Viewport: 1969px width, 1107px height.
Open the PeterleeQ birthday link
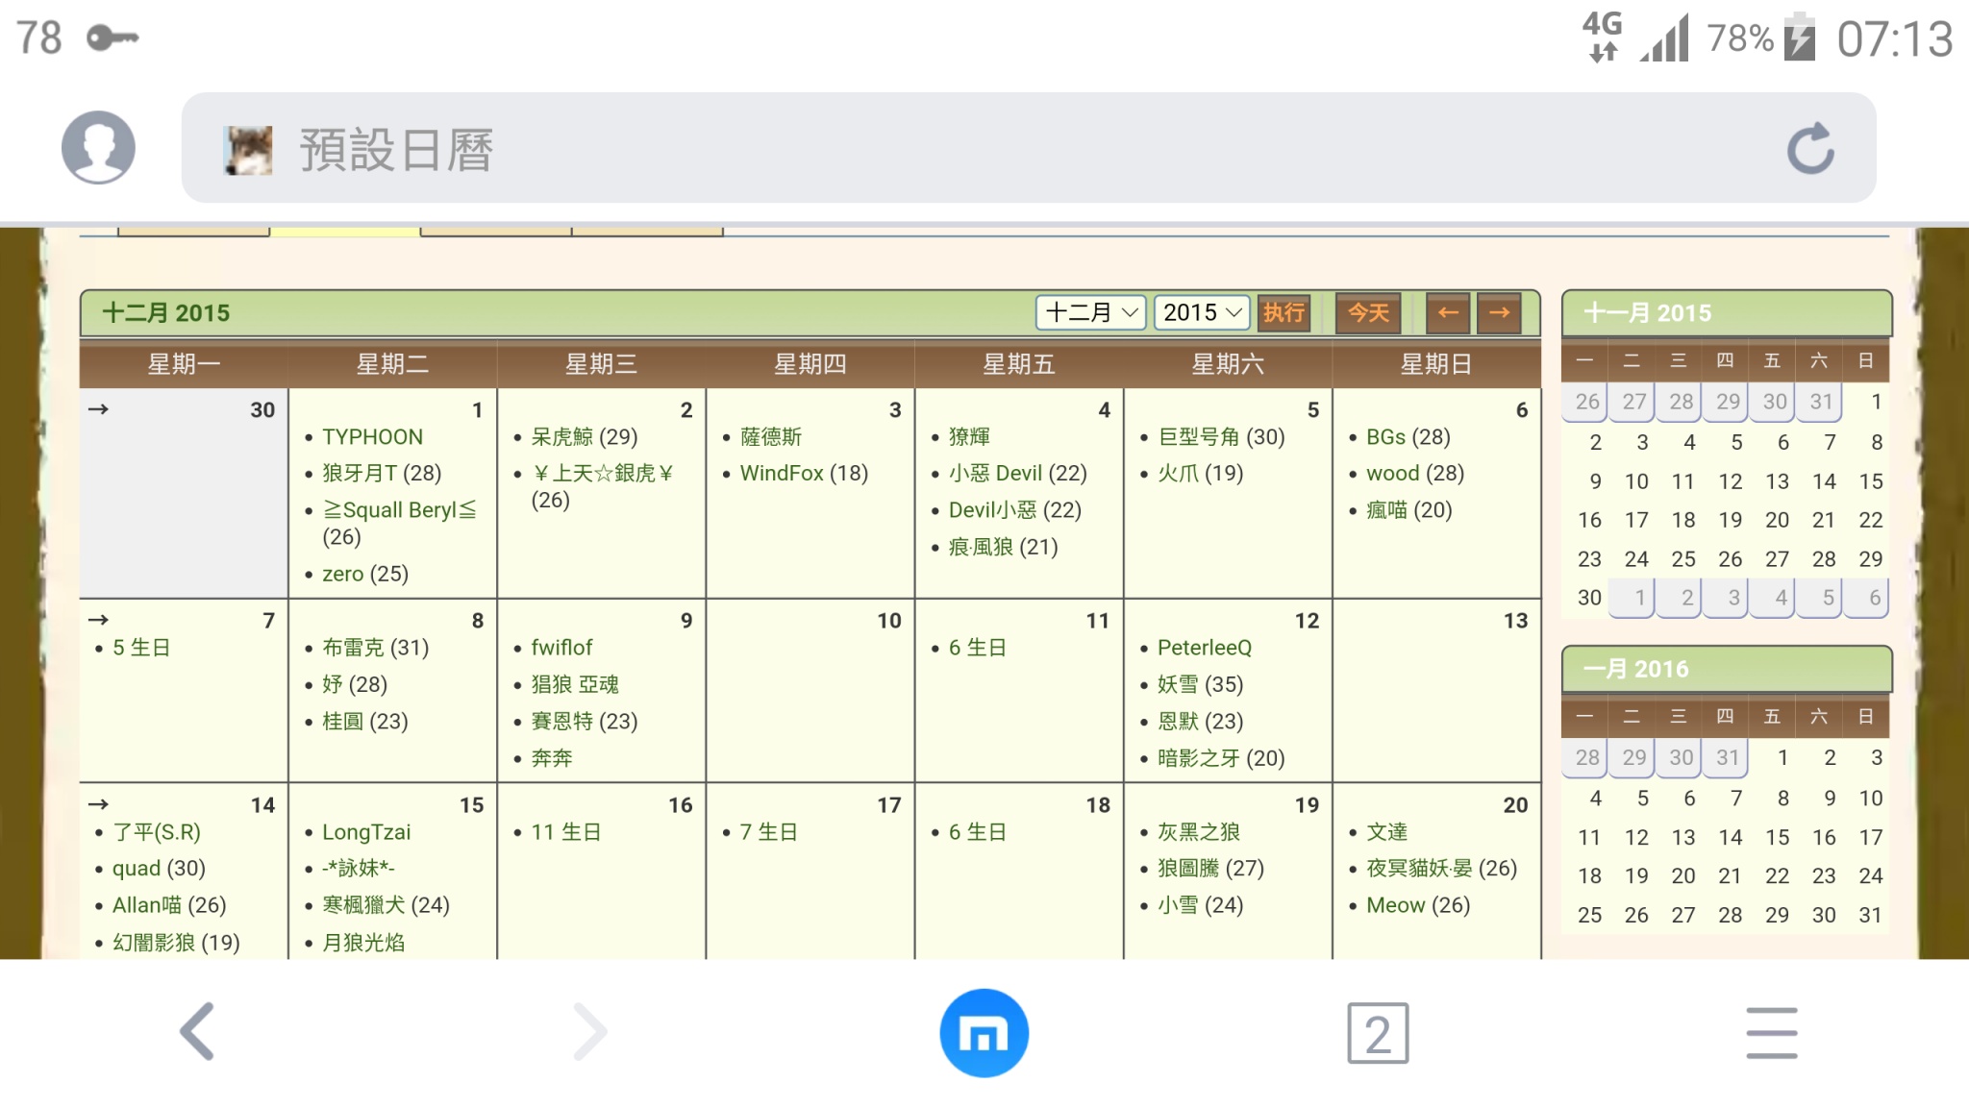(x=1204, y=648)
